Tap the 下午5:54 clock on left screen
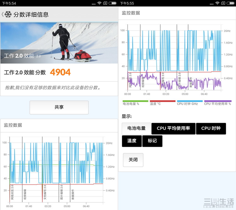 pyautogui.click(x=9, y=3)
